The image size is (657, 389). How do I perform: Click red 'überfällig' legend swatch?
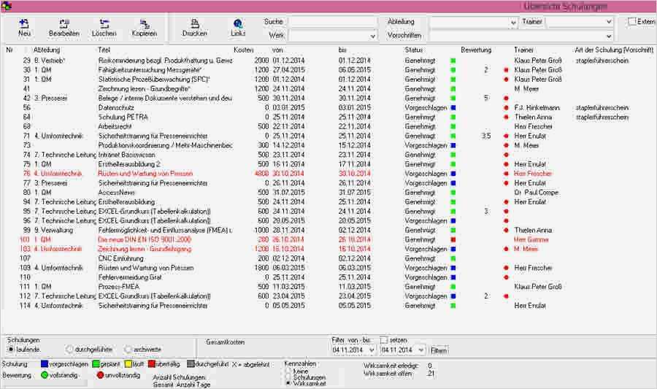point(152,364)
